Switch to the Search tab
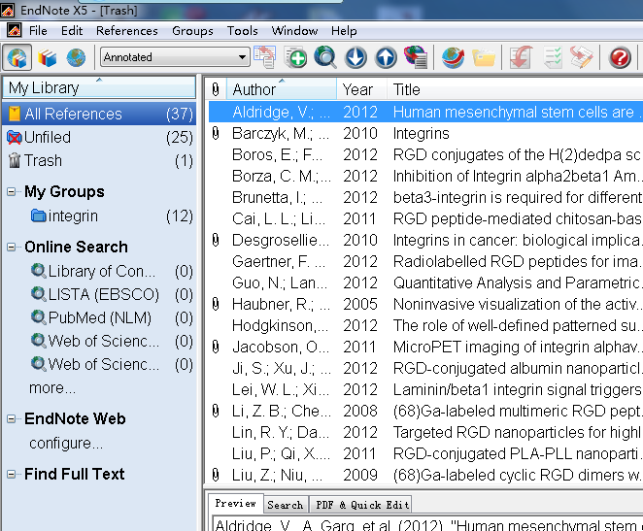This screenshot has width=643, height=531. pos(286,505)
